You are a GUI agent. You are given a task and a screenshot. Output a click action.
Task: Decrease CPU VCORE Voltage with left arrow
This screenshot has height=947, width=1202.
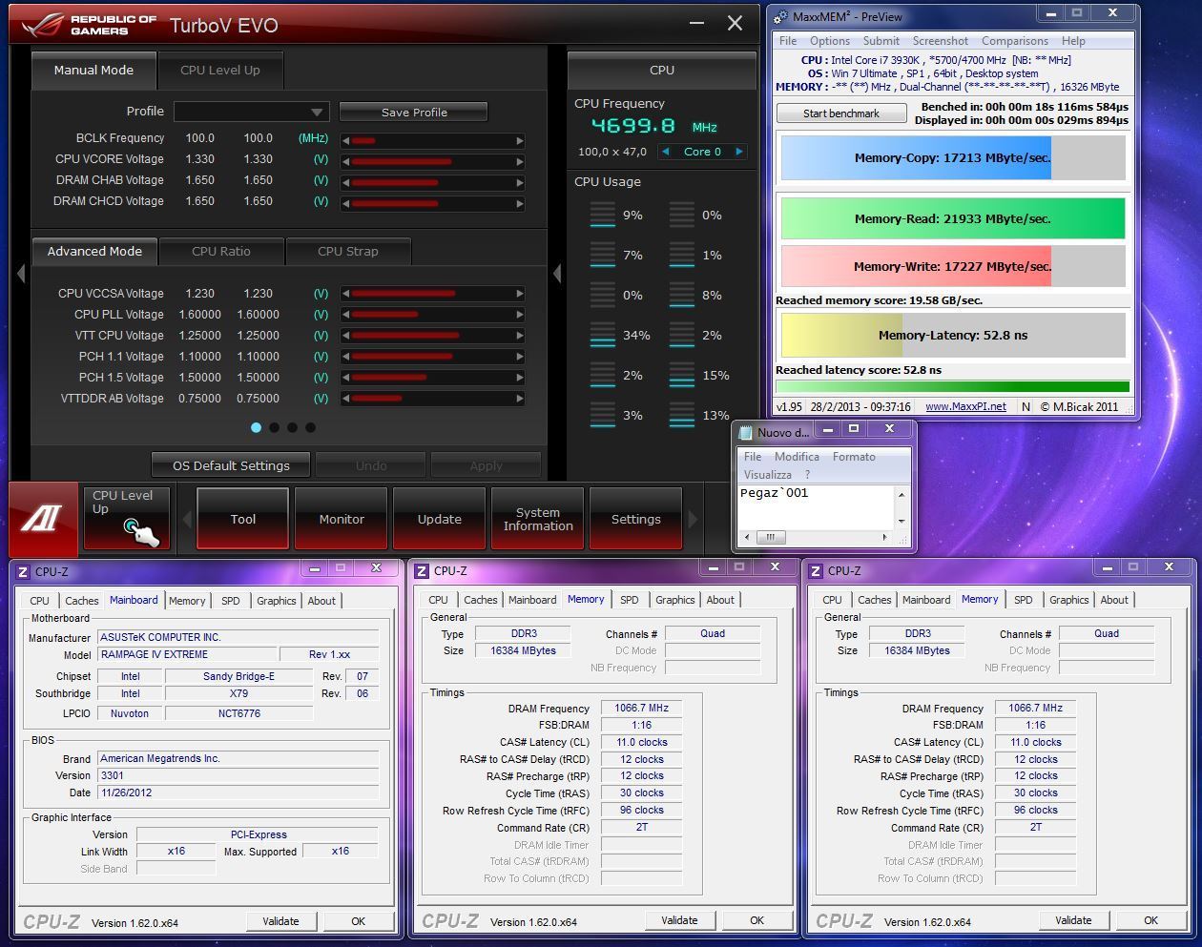pos(345,161)
